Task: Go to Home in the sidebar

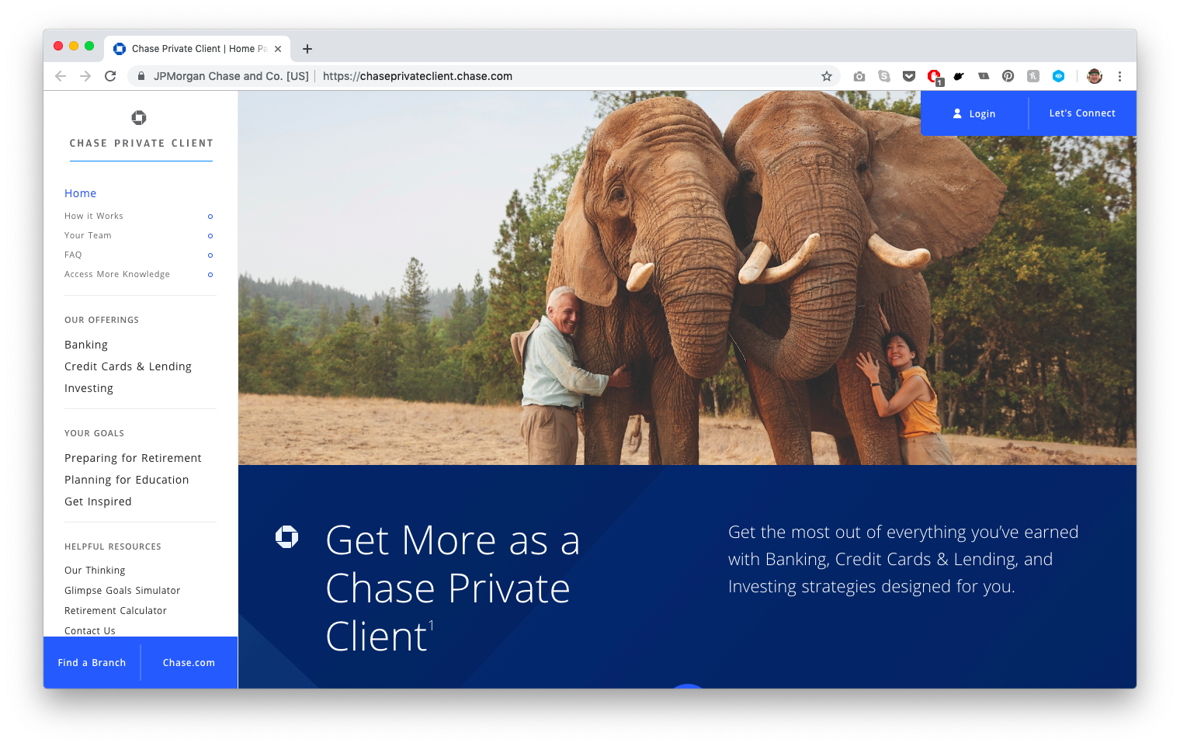Action: pyautogui.click(x=81, y=193)
